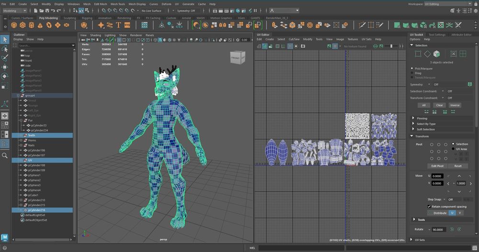Open the Mesh Tools menu
Screen dimensions: 479x252
(x=118, y=4)
